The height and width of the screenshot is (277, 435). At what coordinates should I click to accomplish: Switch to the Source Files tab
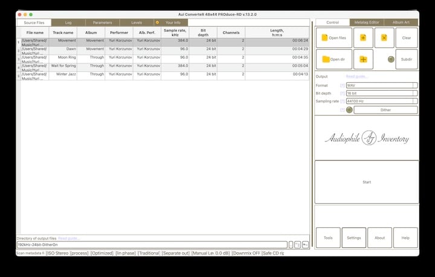(x=34, y=22)
